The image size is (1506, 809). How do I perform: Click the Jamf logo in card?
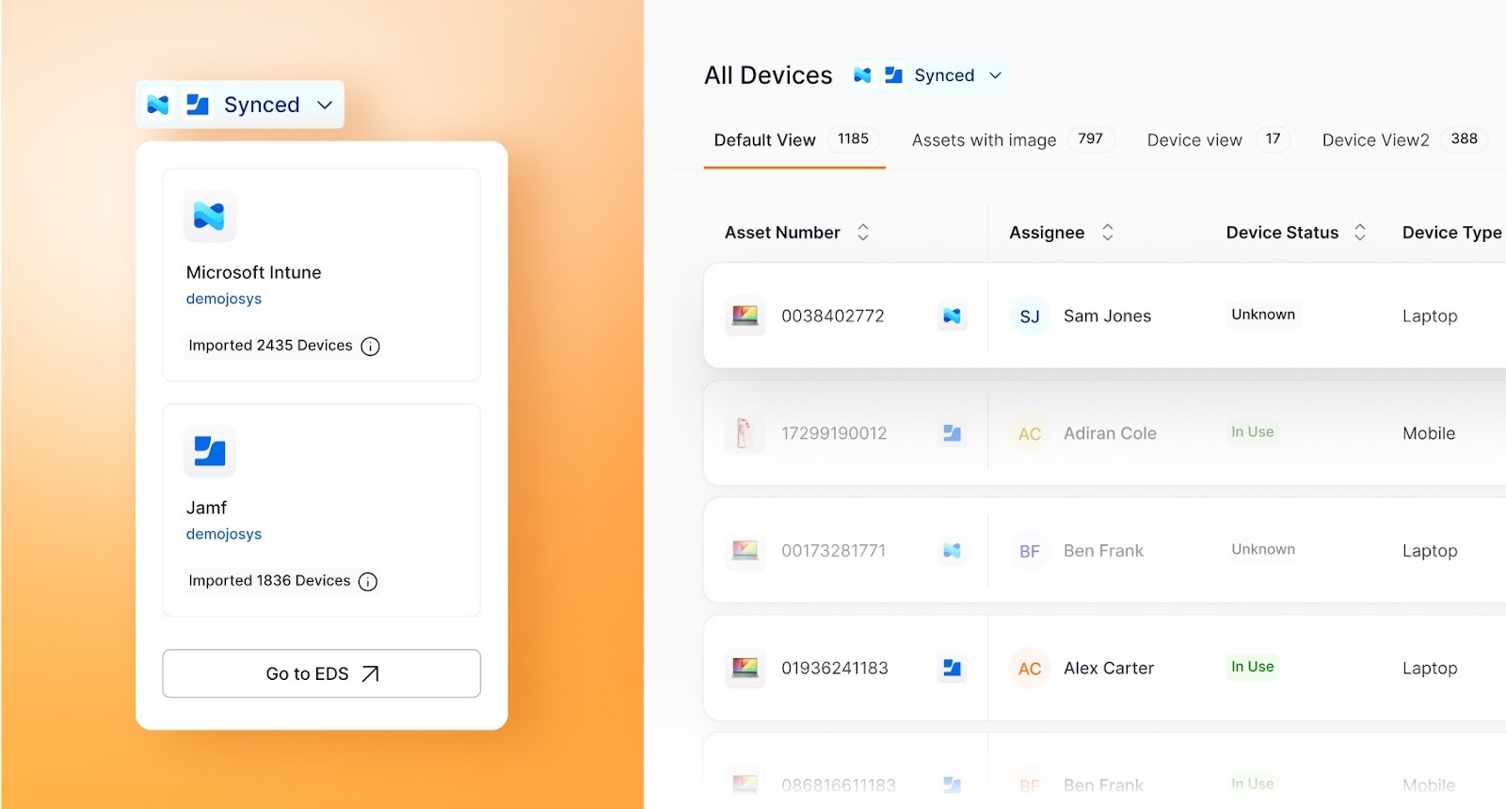pos(209,451)
